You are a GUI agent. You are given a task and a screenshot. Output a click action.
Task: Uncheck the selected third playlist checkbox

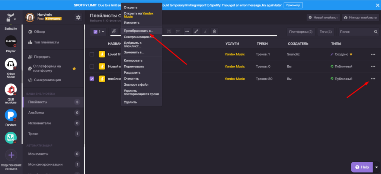point(92,79)
